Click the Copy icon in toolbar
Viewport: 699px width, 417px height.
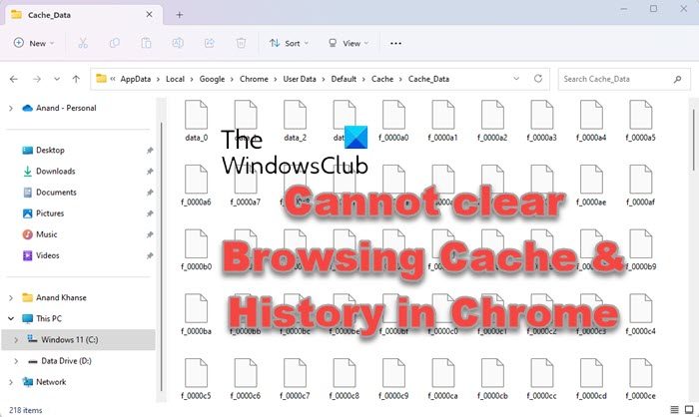point(115,43)
